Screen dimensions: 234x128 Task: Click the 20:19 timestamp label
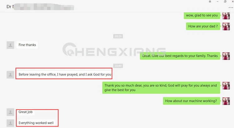pyautogui.click(x=118, y=36)
